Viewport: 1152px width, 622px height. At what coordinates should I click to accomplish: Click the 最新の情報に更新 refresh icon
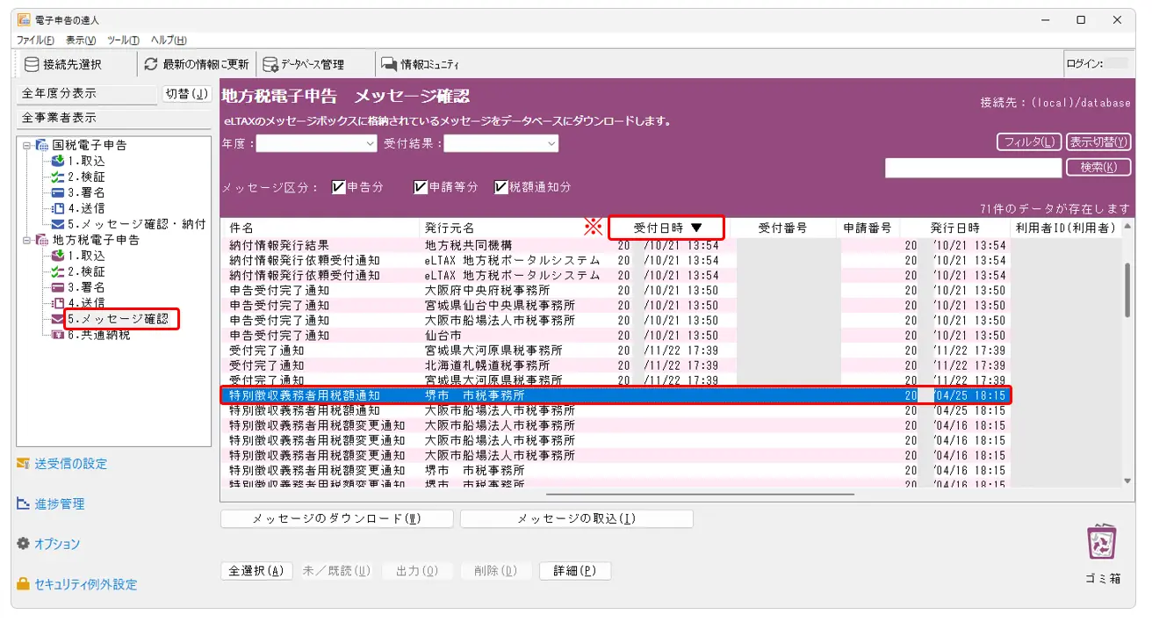coord(151,64)
